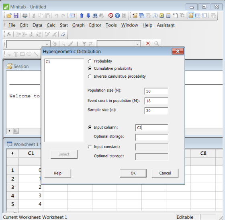Select the Text T drawing tool
The image size is (225, 220).
click(16, 54)
